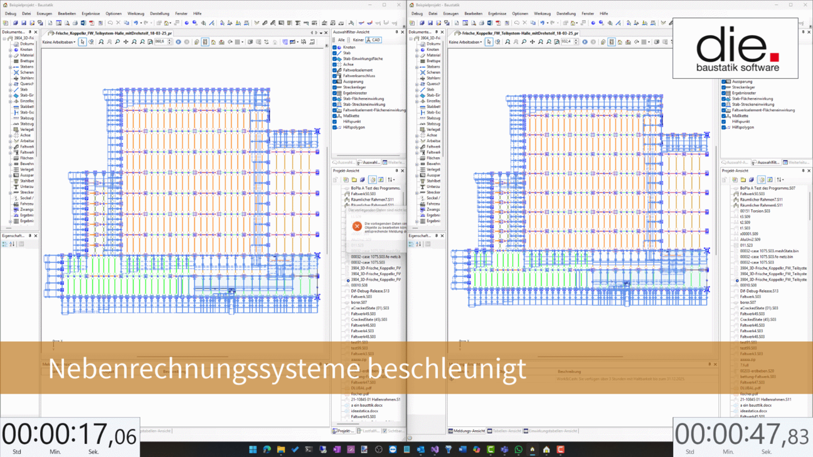
Task: Switch to the Meldungs-Ansicht tab
Action: coord(467,431)
